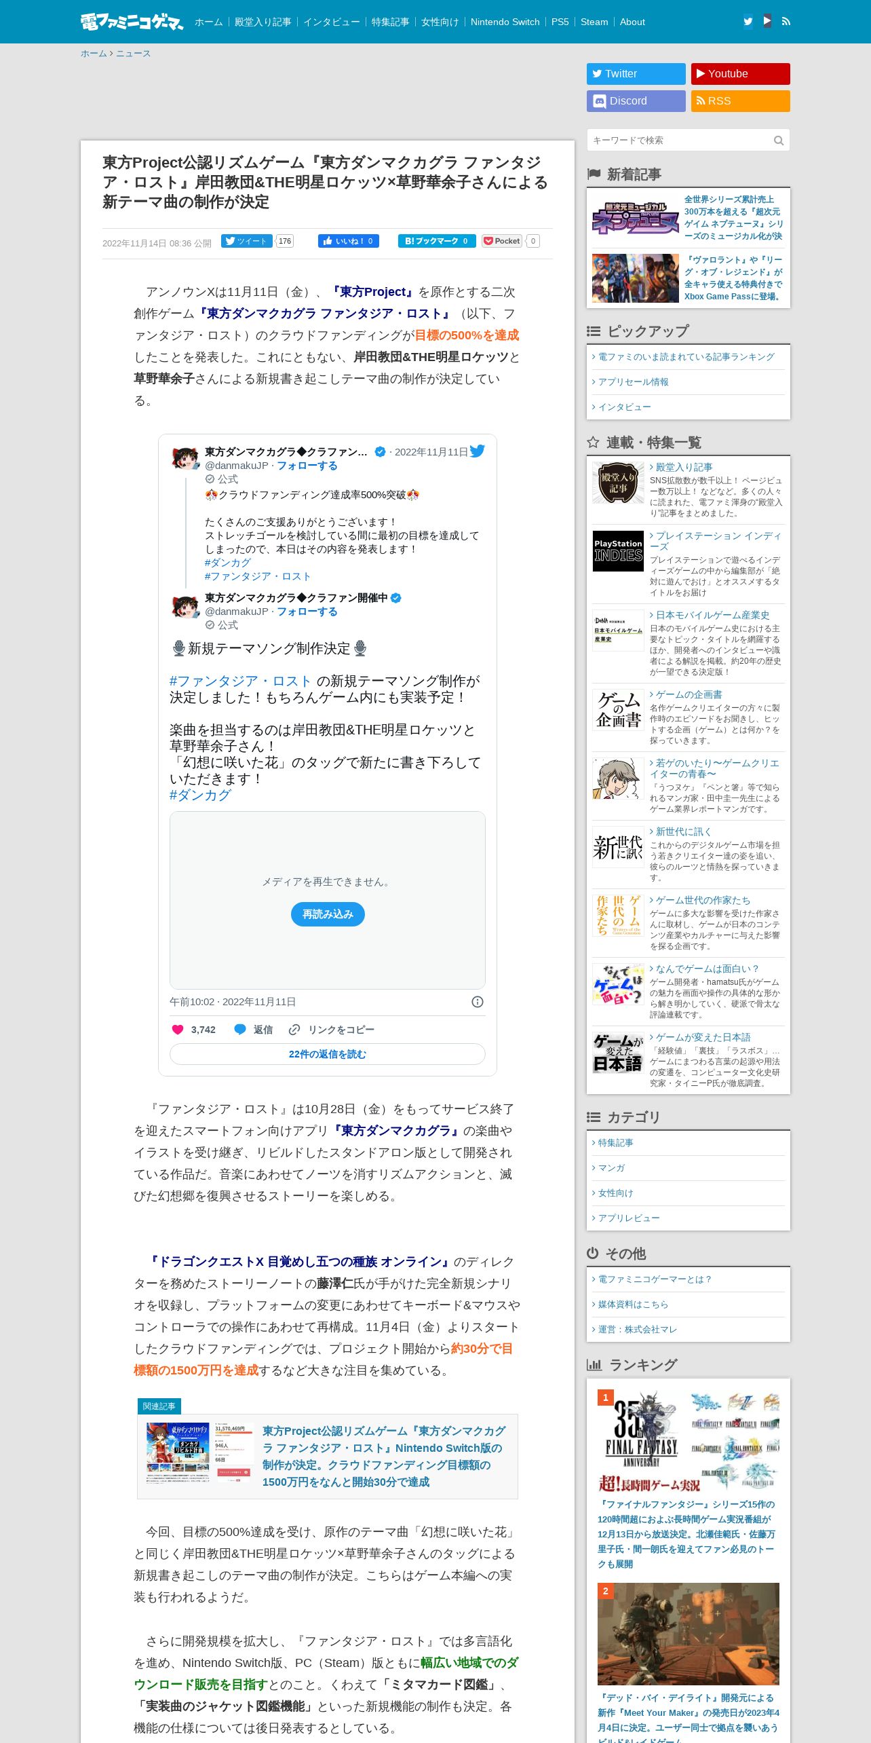Open the Valorant Xbox Game Pass thumbnail
This screenshot has width=871, height=1743.
(x=635, y=278)
